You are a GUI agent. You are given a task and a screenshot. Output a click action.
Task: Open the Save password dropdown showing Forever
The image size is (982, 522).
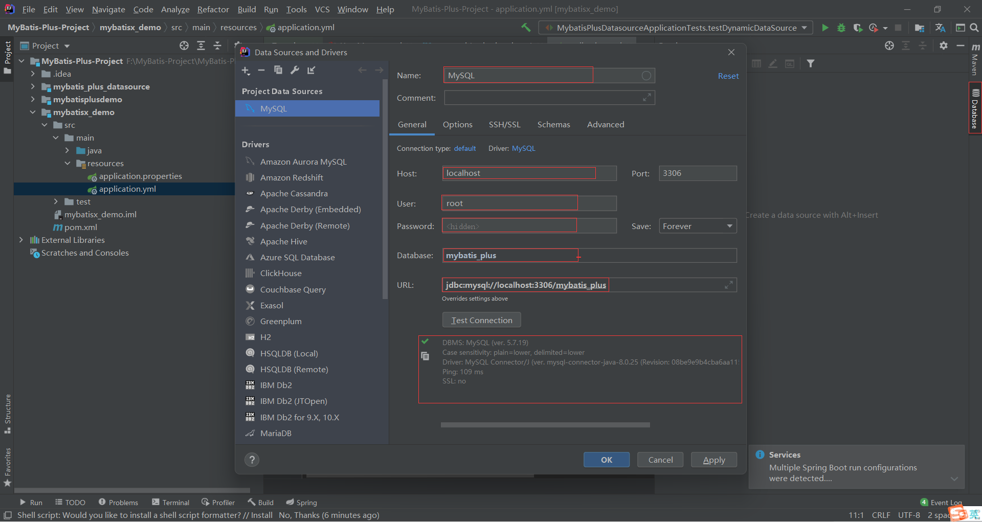click(x=698, y=226)
